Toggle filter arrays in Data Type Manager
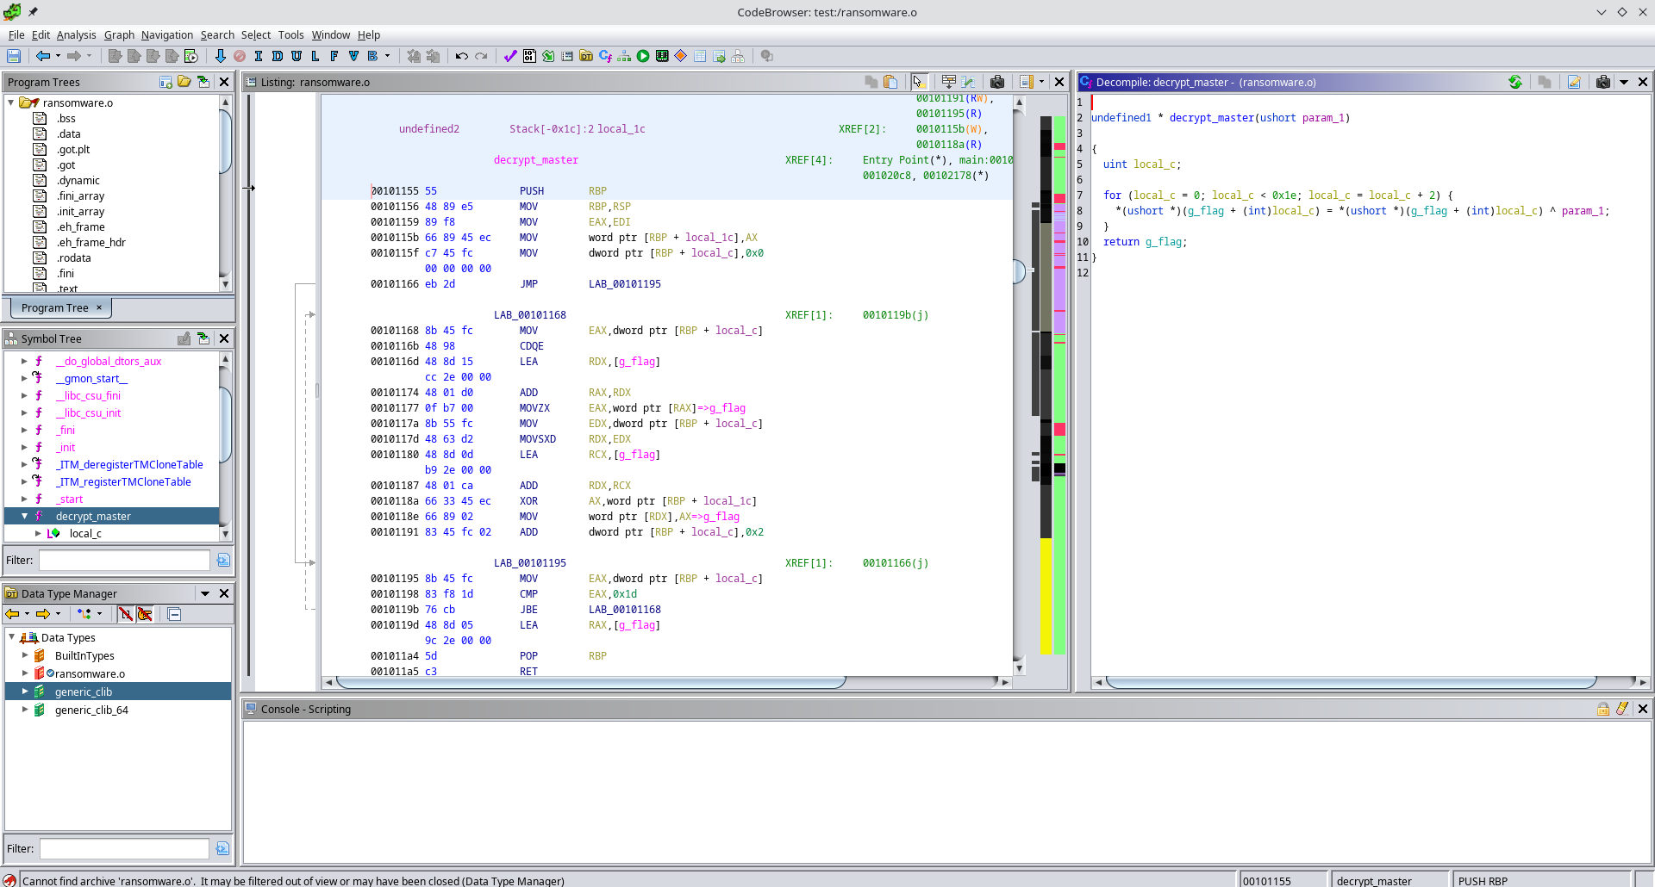1655x887 pixels. [x=126, y=614]
